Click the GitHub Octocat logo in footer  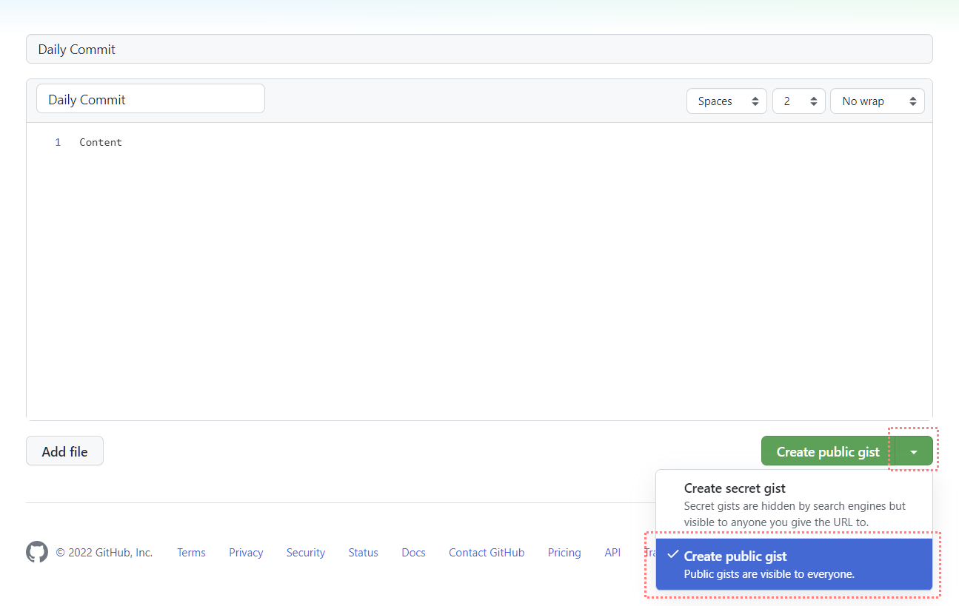(x=37, y=552)
